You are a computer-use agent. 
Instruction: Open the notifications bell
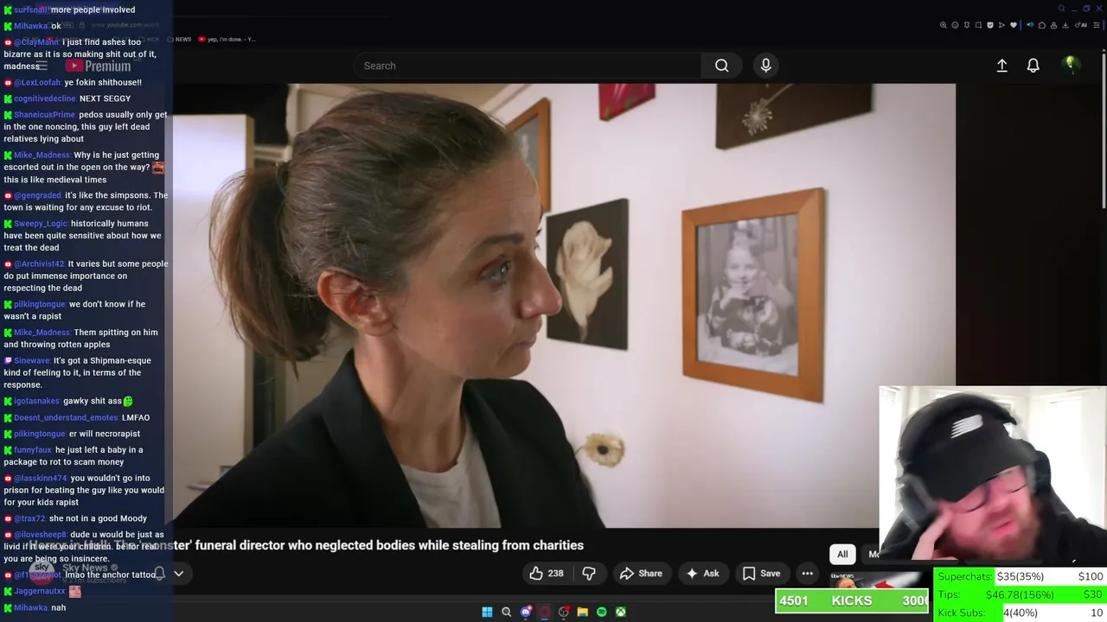pos(1033,66)
